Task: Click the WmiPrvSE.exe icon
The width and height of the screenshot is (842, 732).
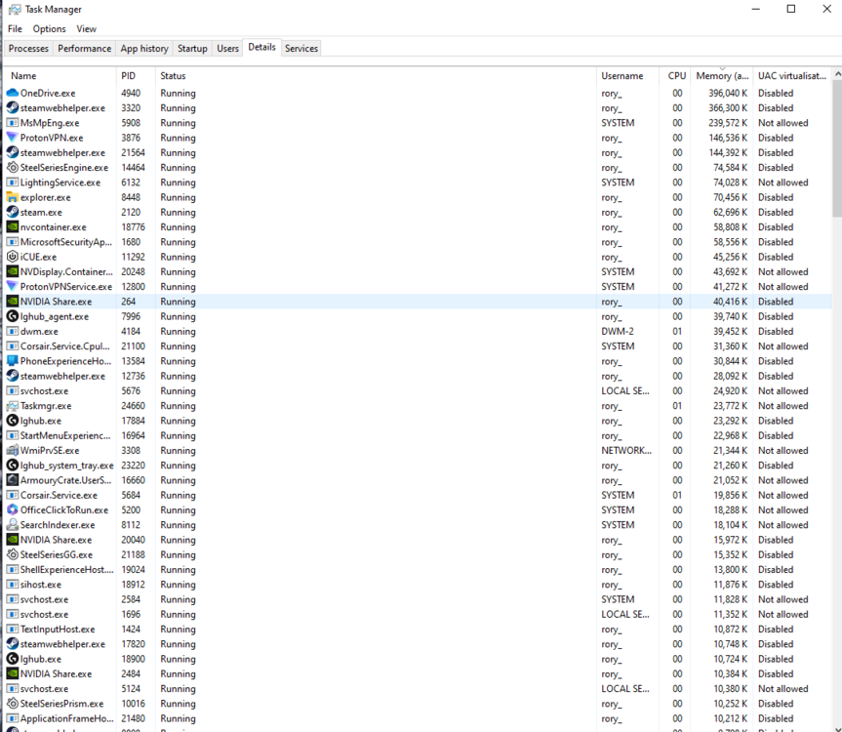Action: pos(13,451)
